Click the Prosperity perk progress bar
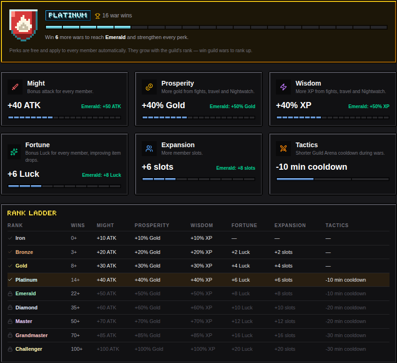 click(198, 118)
